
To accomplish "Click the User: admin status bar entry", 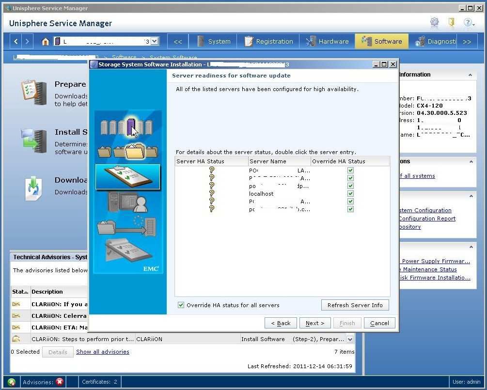I will [x=466, y=382].
